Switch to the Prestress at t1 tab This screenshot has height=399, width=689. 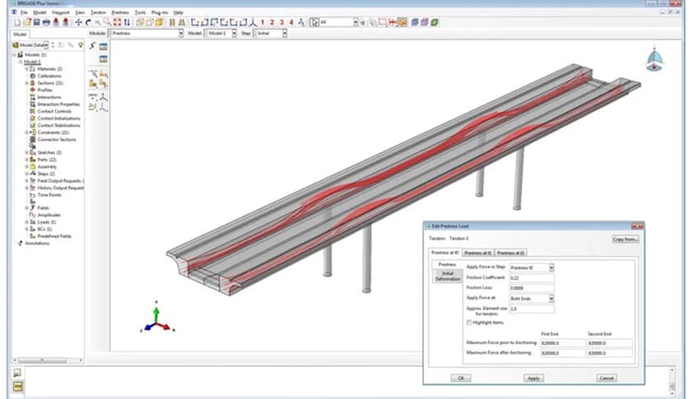[477, 253]
